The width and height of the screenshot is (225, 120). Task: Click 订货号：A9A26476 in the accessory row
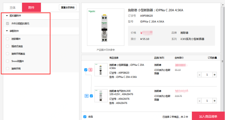[x=119, y=99]
